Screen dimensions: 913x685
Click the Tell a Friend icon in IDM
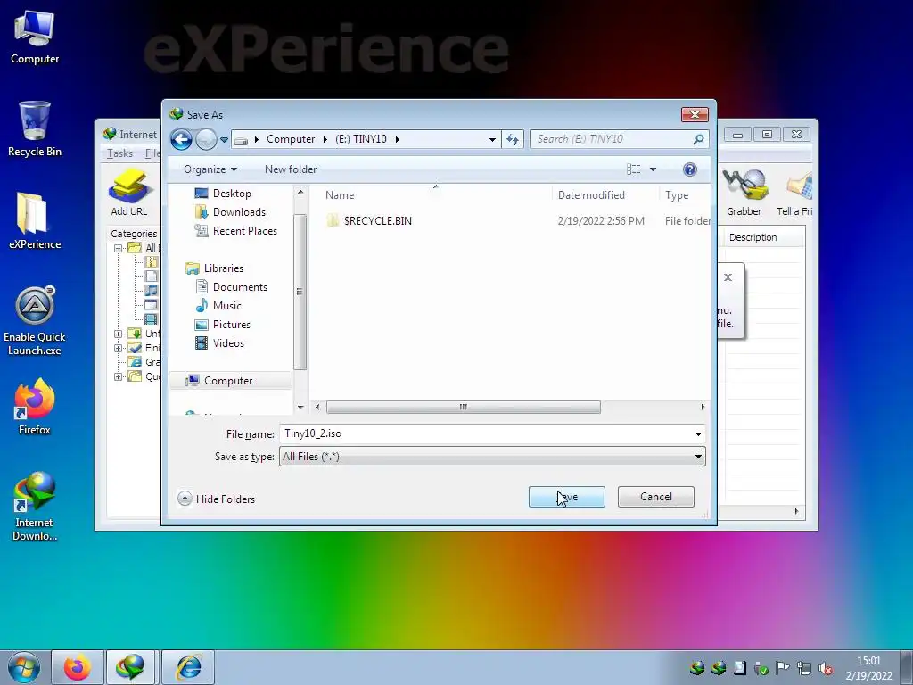tap(795, 194)
